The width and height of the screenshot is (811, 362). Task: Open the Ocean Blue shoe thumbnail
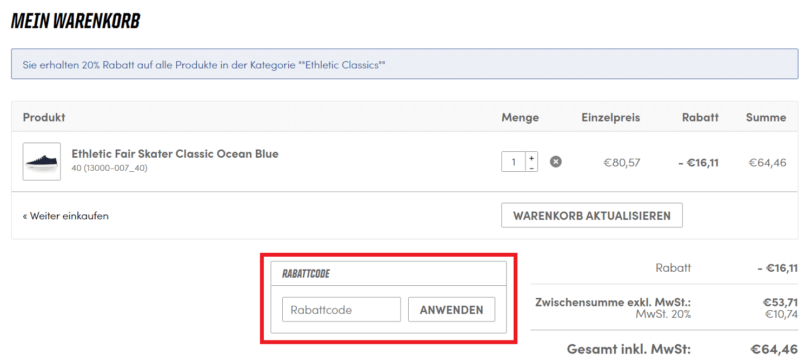[42, 162]
